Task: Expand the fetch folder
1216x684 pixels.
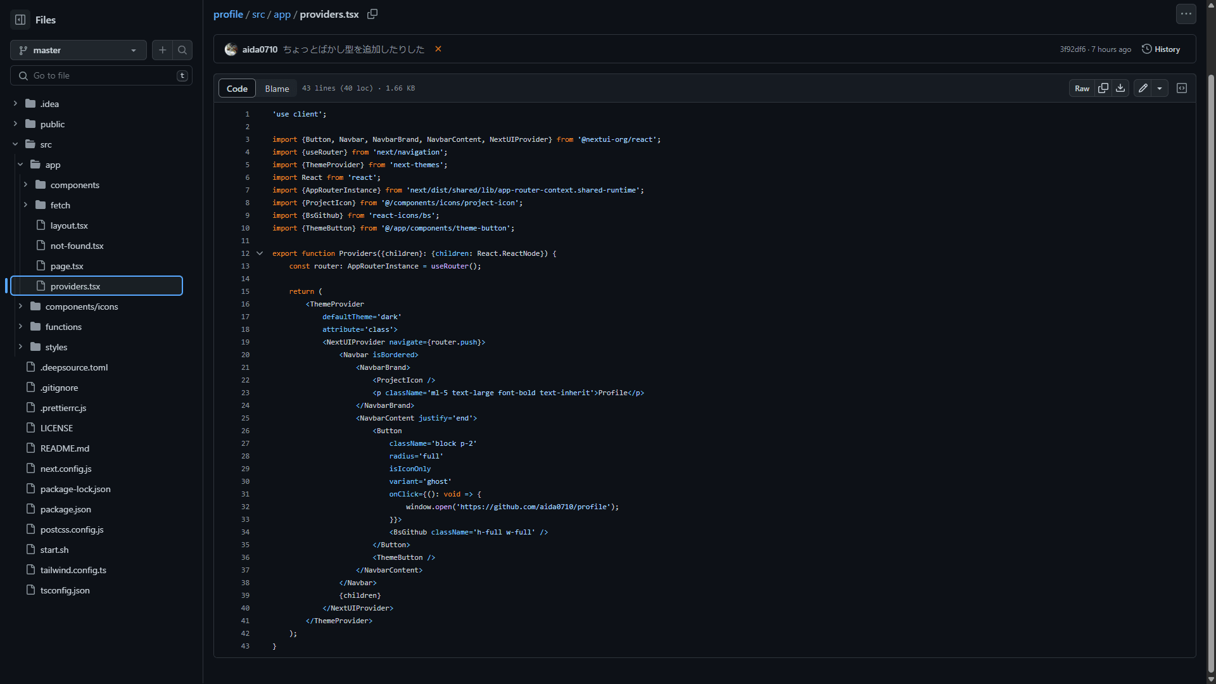Action: (25, 205)
